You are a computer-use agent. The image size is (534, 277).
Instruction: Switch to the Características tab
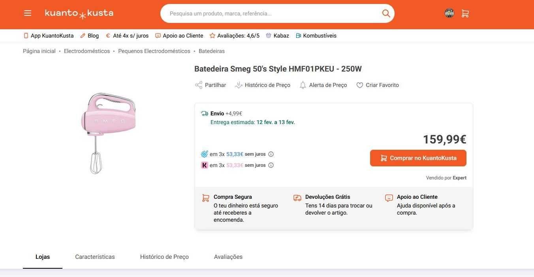click(95, 257)
